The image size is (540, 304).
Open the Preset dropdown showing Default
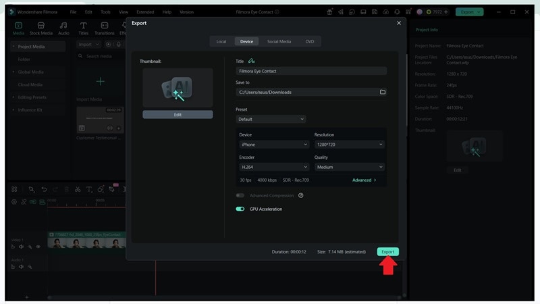pyautogui.click(x=271, y=120)
